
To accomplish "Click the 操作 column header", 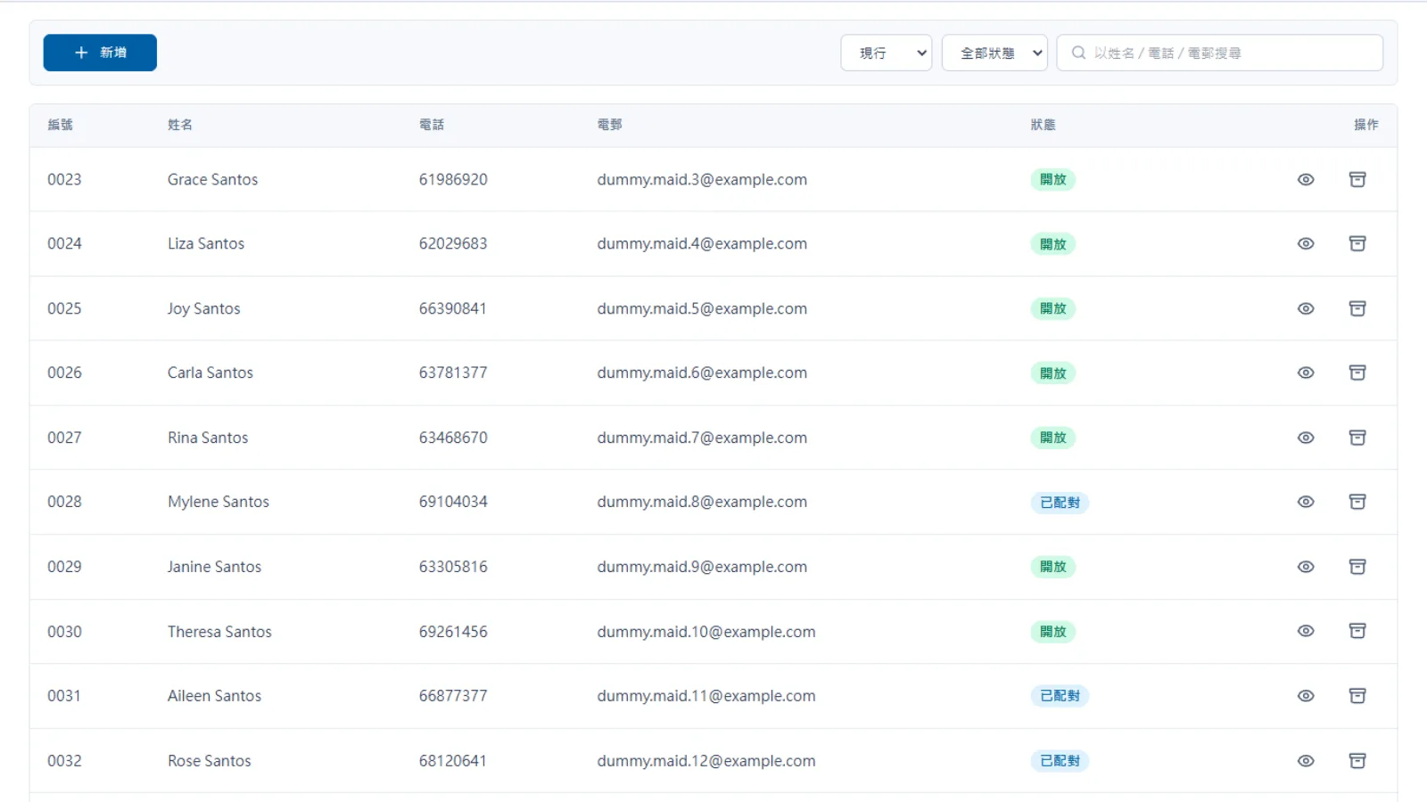I will [x=1366, y=125].
